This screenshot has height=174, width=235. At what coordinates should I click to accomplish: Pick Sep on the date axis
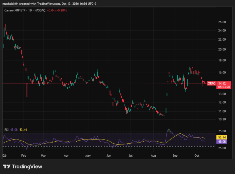click(x=175, y=155)
